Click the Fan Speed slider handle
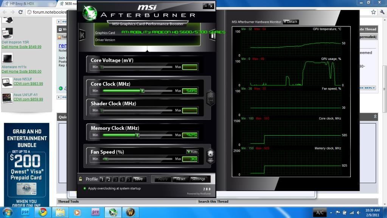The image size is (387, 218). point(106,159)
